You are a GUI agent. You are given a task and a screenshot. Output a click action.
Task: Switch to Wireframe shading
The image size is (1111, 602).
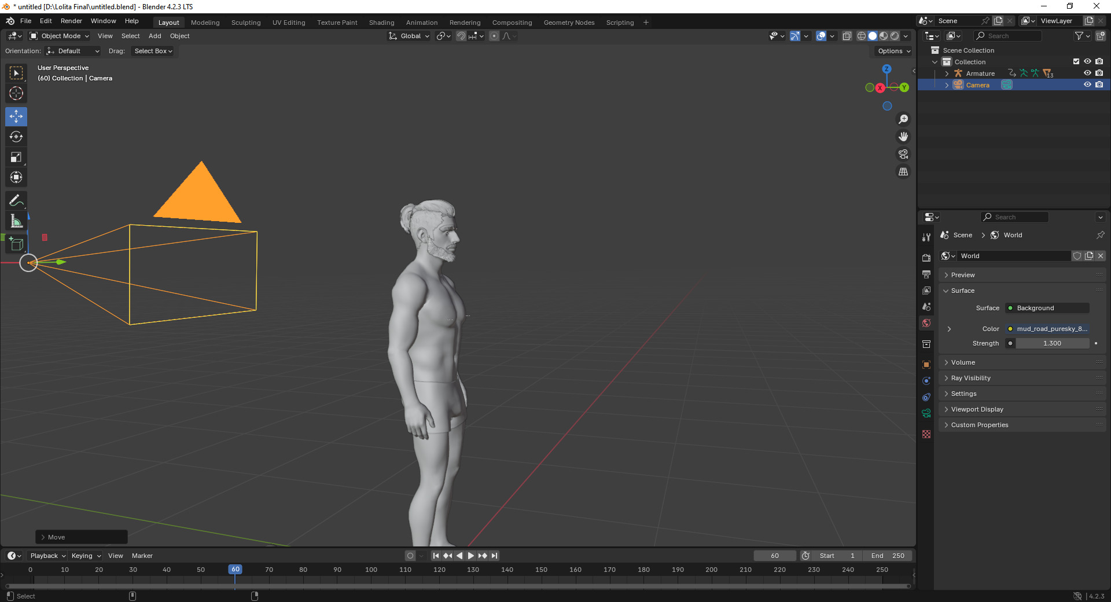point(862,36)
